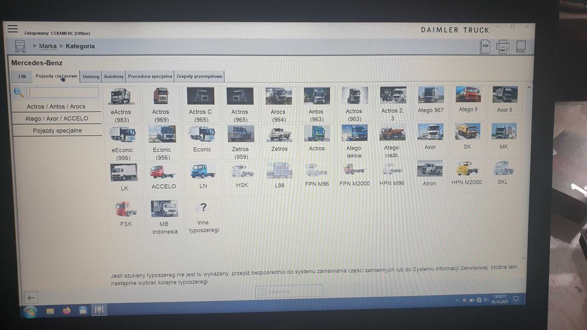Select Inne typoszeregi question mark icon
This screenshot has width=587, height=330.
(203, 207)
